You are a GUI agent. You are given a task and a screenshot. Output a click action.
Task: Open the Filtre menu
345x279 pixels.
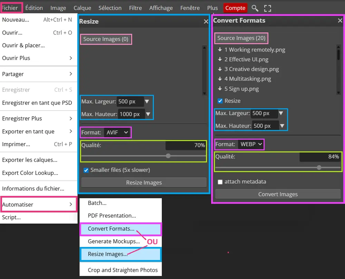(135, 8)
